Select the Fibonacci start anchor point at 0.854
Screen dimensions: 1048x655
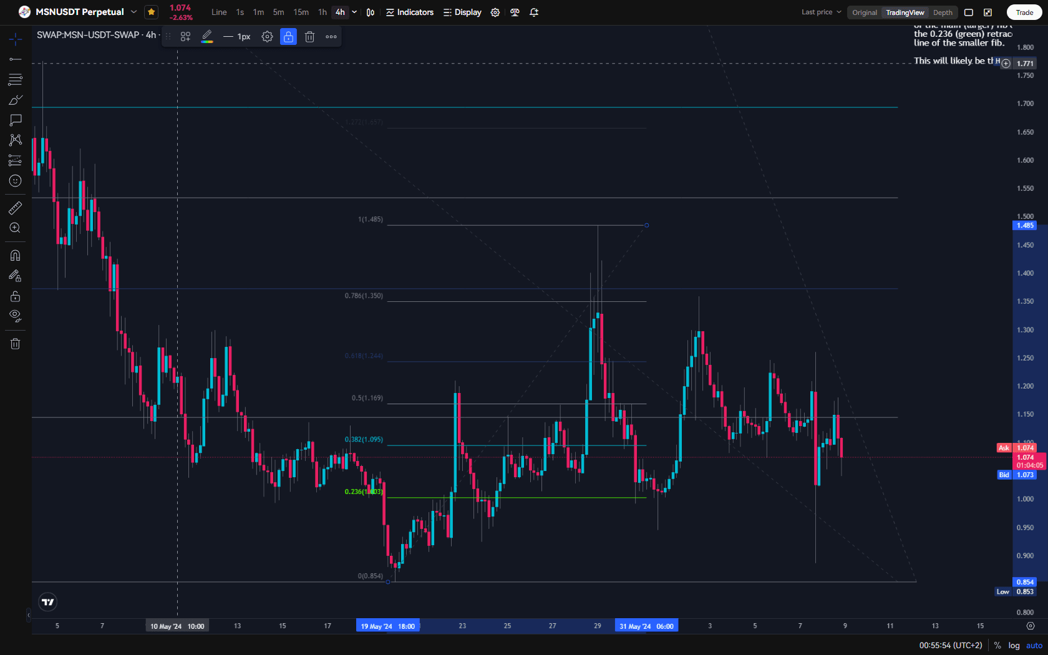388,582
